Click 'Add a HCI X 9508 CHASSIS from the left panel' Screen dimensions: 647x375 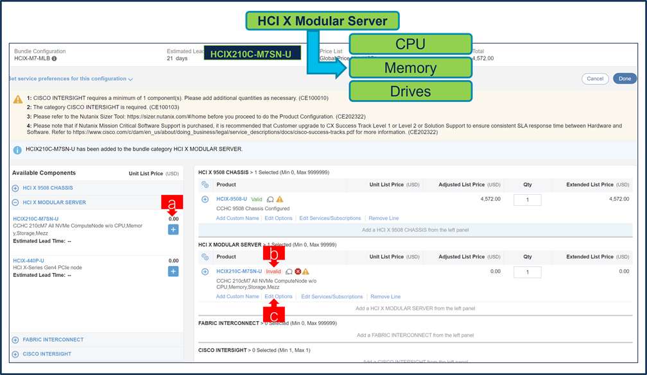tap(415, 230)
